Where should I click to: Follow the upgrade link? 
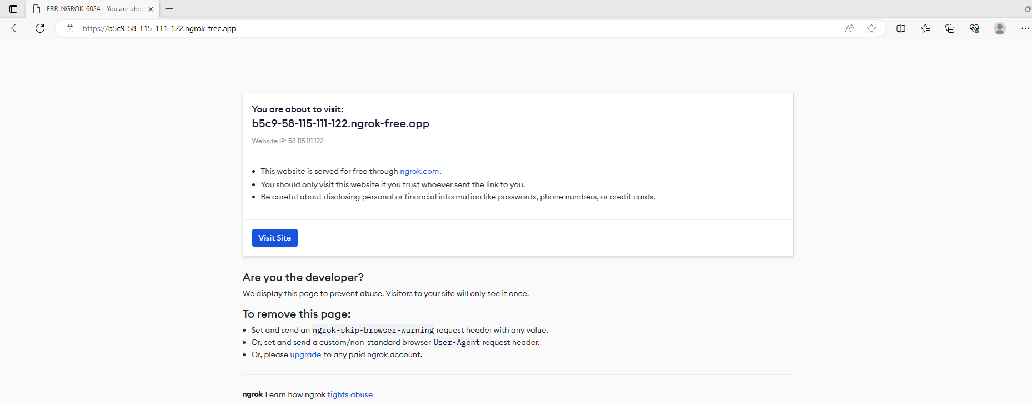tap(305, 354)
